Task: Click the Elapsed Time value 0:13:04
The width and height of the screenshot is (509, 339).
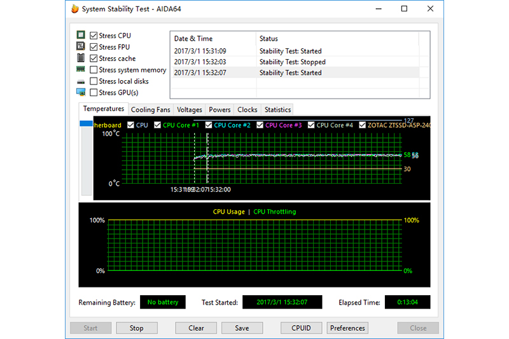Action: coord(407,302)
